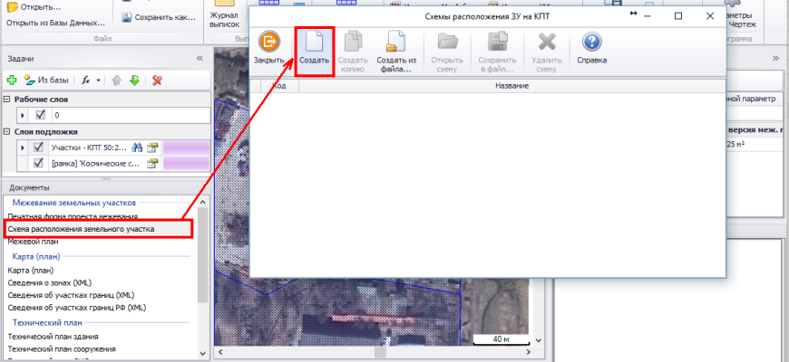The height and width of the screenshot is (362, 789).
Task: Click the Название column header
Action: 511,86
